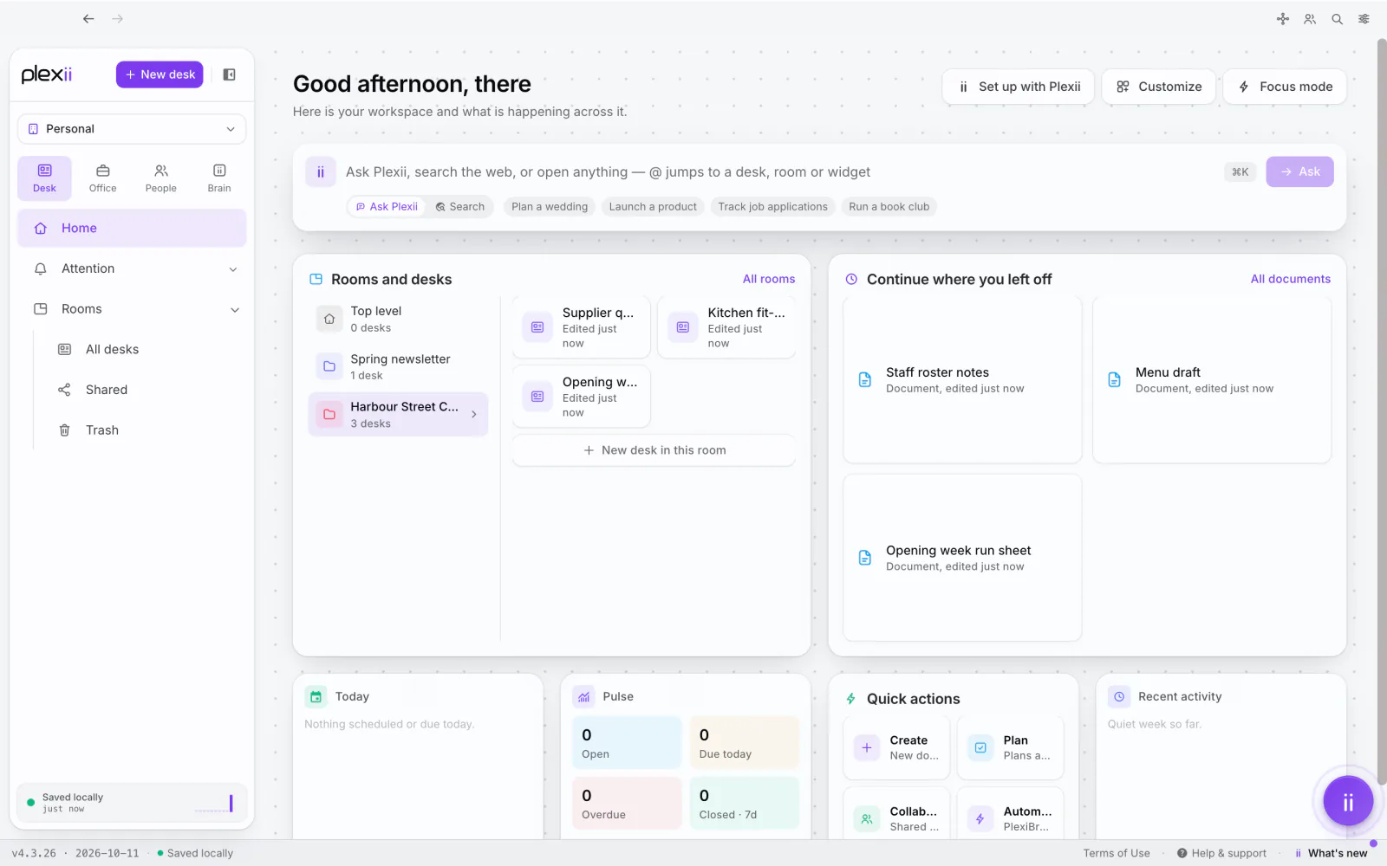The height and width of the screenshot is (866, 1387).
Task: Select the Spring newsletter room
Action: tap(398, 366)
